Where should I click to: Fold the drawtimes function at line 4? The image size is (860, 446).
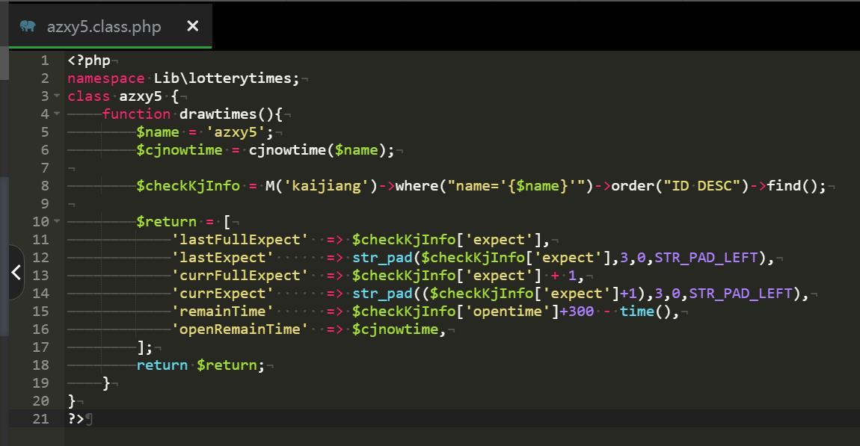56,114
